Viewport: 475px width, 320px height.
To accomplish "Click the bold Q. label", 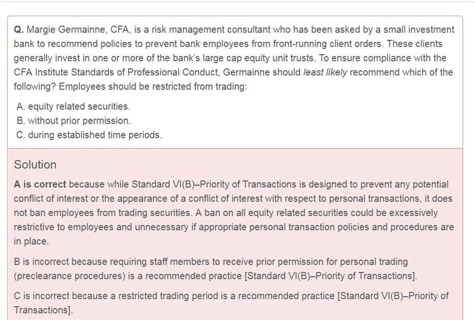I will (x=19, y=30).
